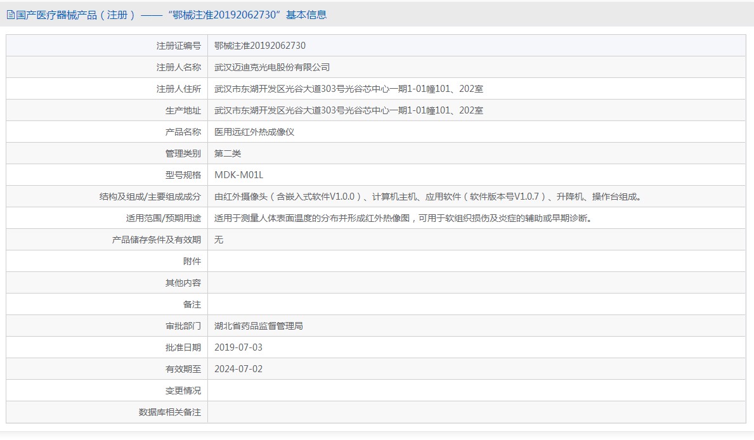
Task: Select the 注册人名称 label
Action: coord(178,67)
